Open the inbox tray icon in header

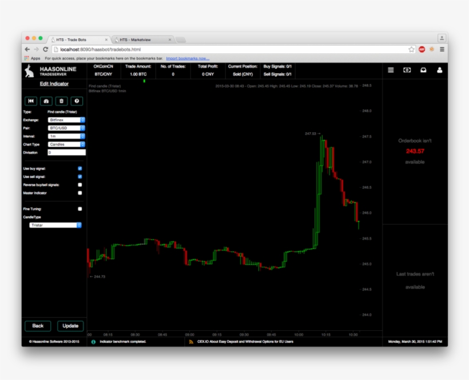423,70
